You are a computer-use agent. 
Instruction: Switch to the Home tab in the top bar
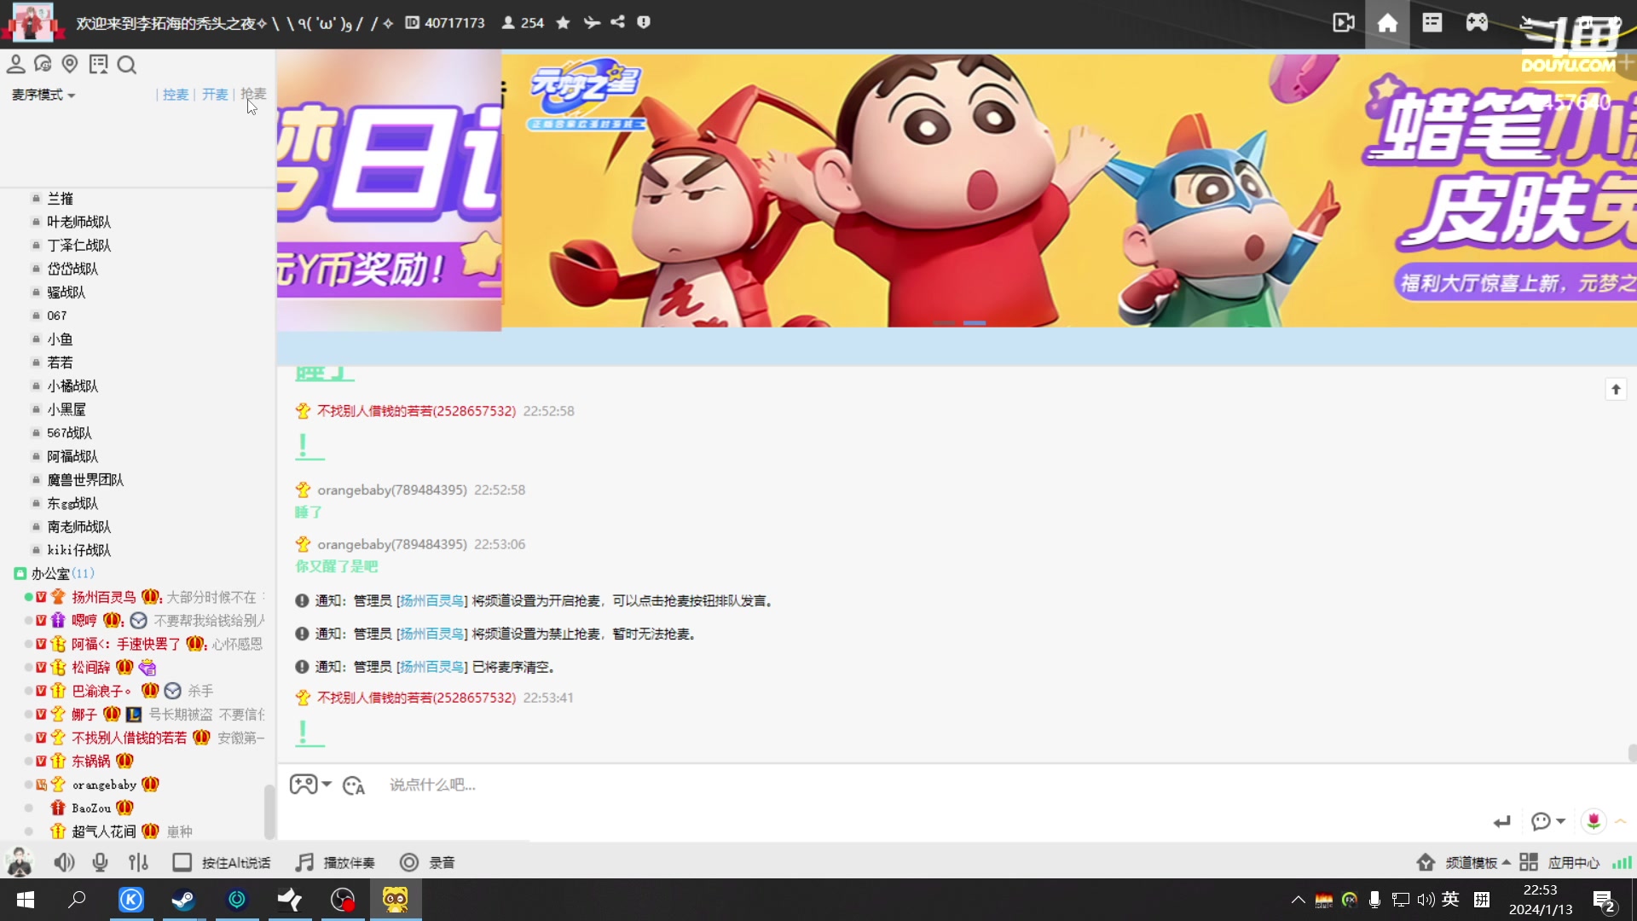click(1387, 23)
